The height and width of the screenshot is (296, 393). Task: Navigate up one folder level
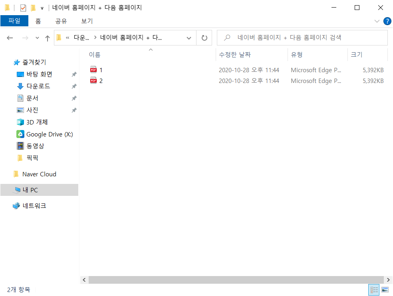click(x=47, y=37)
